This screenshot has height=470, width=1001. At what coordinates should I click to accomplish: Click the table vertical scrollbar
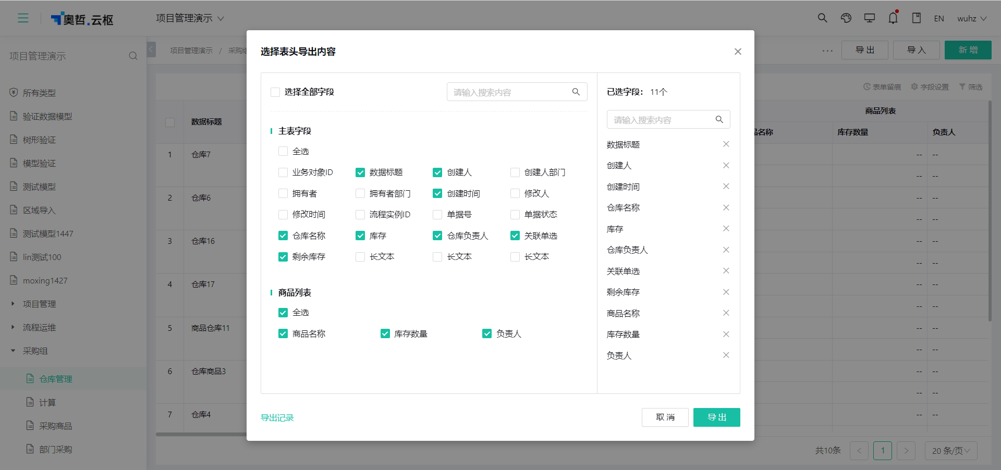990,211
